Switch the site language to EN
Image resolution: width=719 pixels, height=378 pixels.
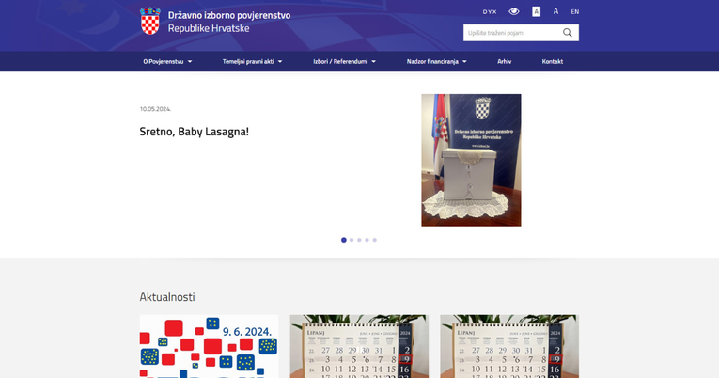574,12
